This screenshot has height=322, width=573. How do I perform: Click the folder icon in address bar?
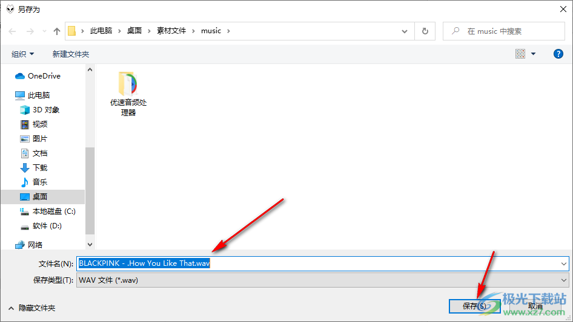[x=72, y=31]
